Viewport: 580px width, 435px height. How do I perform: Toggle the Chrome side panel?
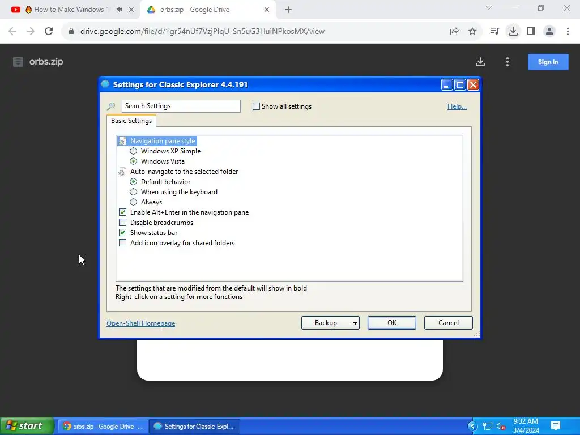click(531, 32)
